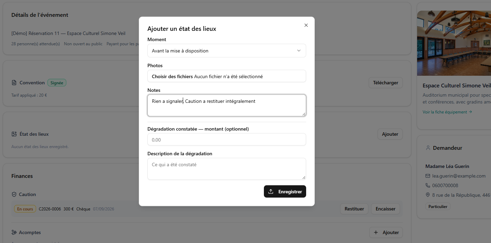The width and height of the screenshot is (491, 243).
Task: Click the location pin icon by address
Action: pos(428,195)
